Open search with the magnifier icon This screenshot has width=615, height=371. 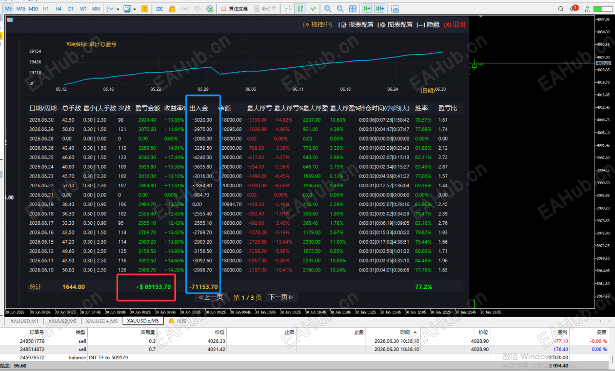tap(561, 9)
